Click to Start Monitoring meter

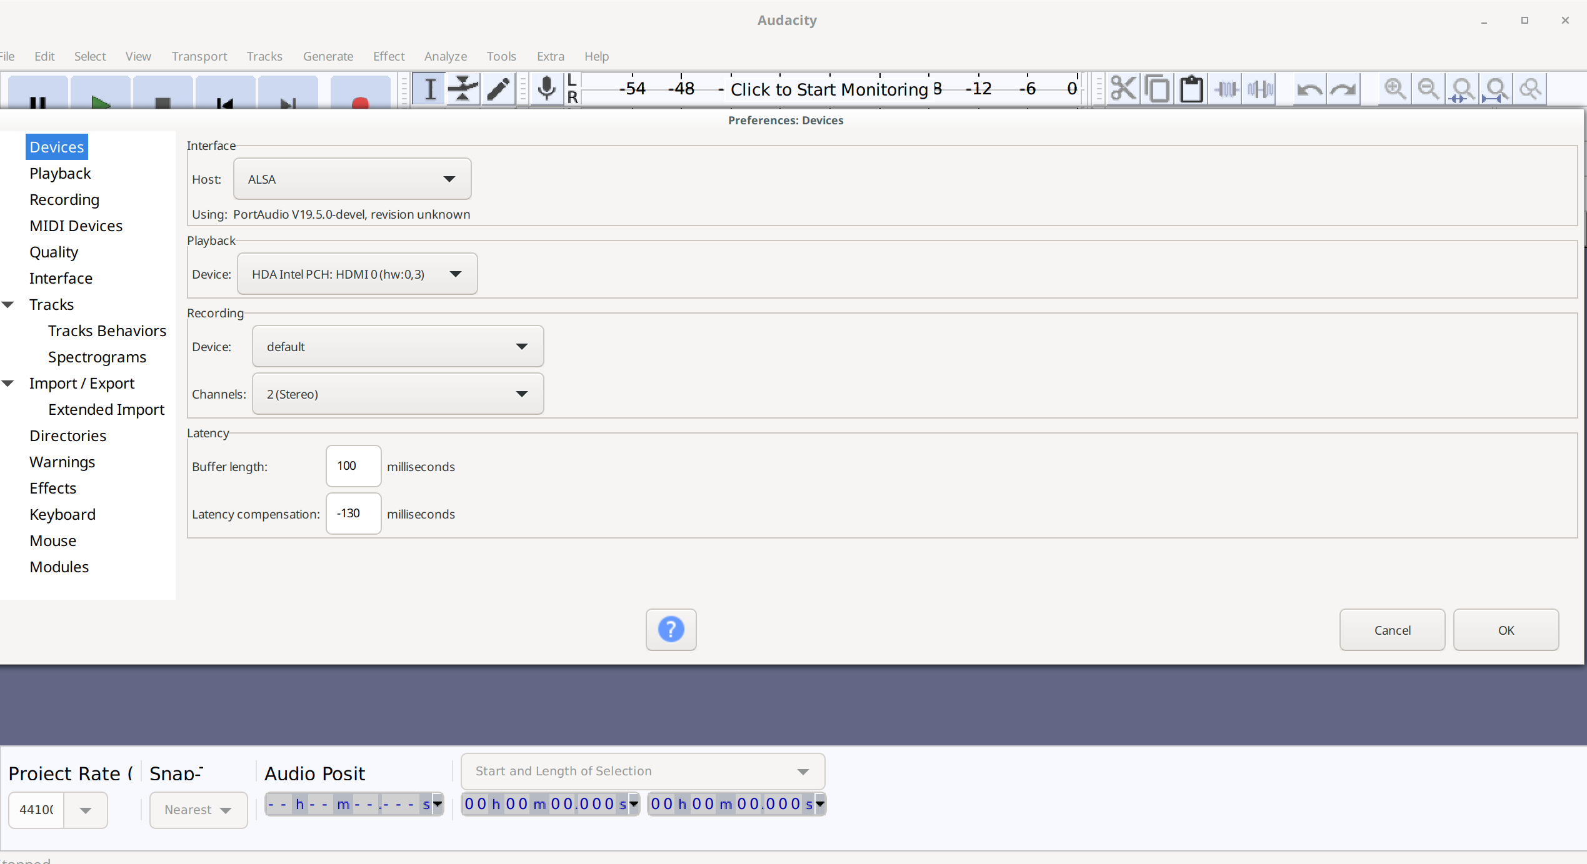click(829, 89)
